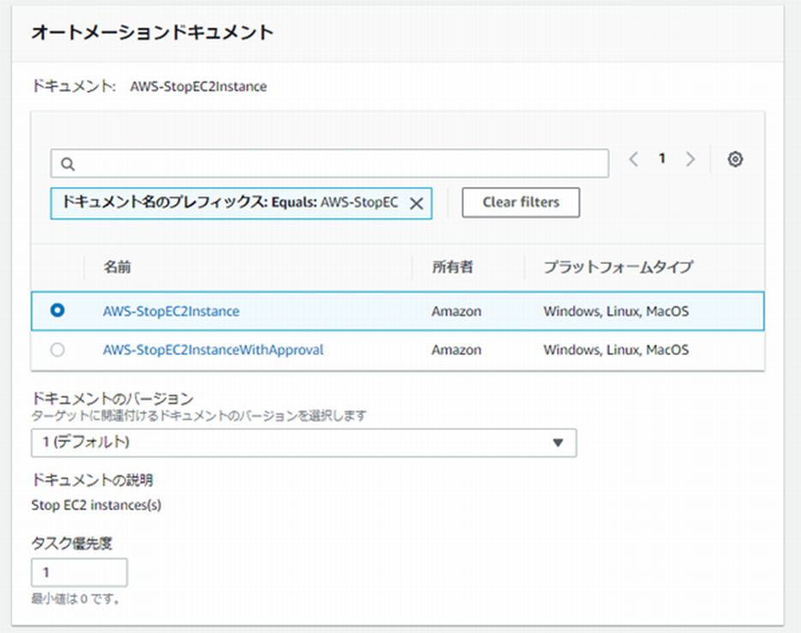The height and width of the screenshot is (633, 801).
Task: Click the Stop EC2 instances(s) description text
Action: coord(96,505)
